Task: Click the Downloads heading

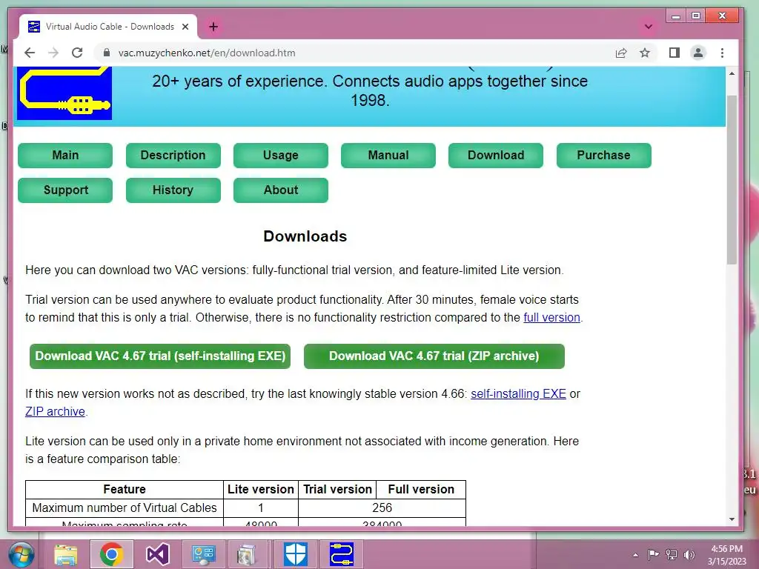Action: click(x=305, y=236)
